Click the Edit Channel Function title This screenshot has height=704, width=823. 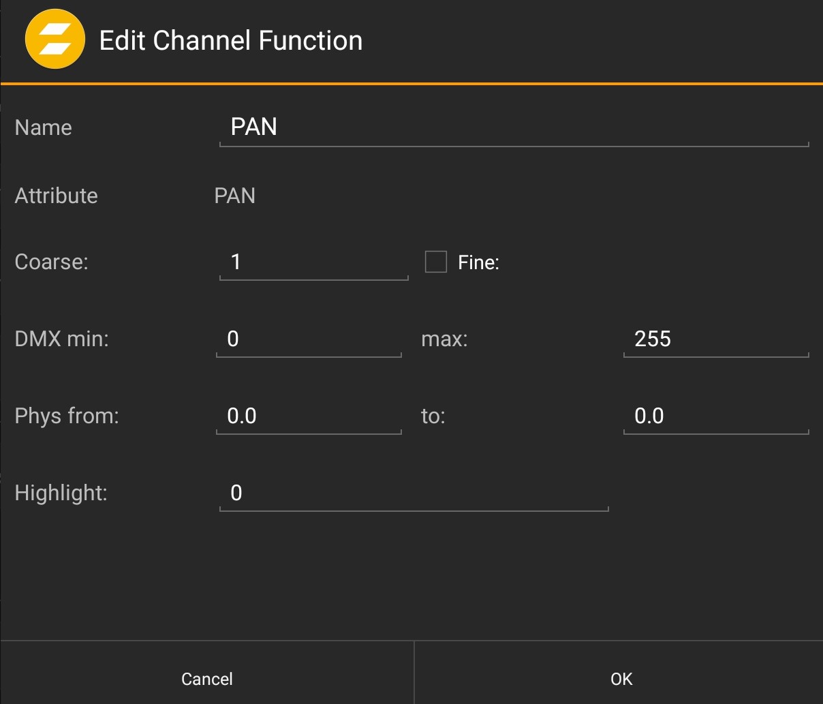coord(231,41)
